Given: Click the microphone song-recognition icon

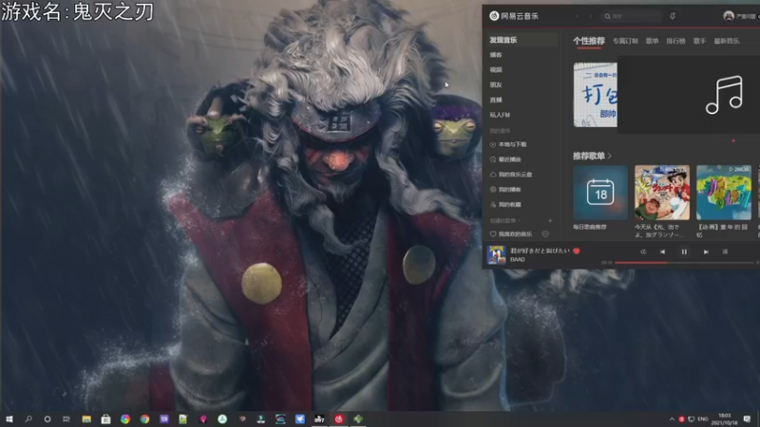Looking at the screenshot, I should tap(673, 16).
